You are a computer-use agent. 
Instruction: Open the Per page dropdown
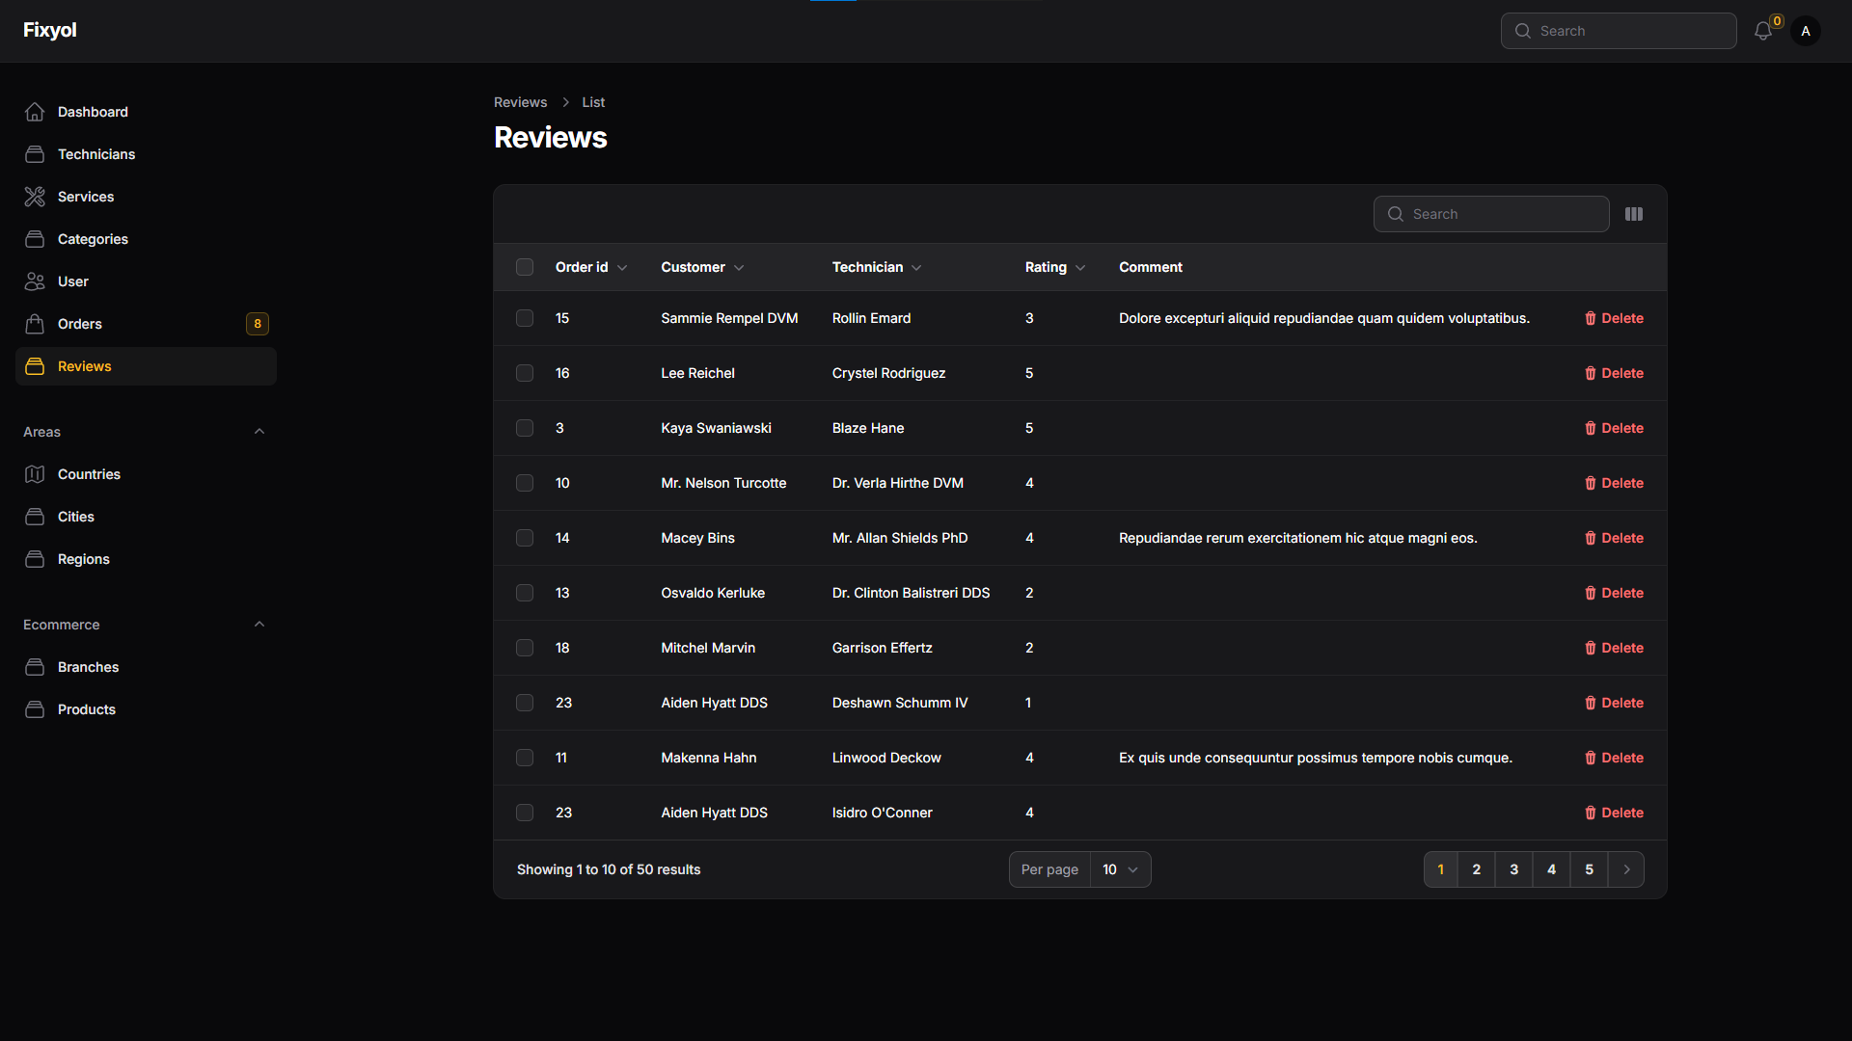[1120, 869]
